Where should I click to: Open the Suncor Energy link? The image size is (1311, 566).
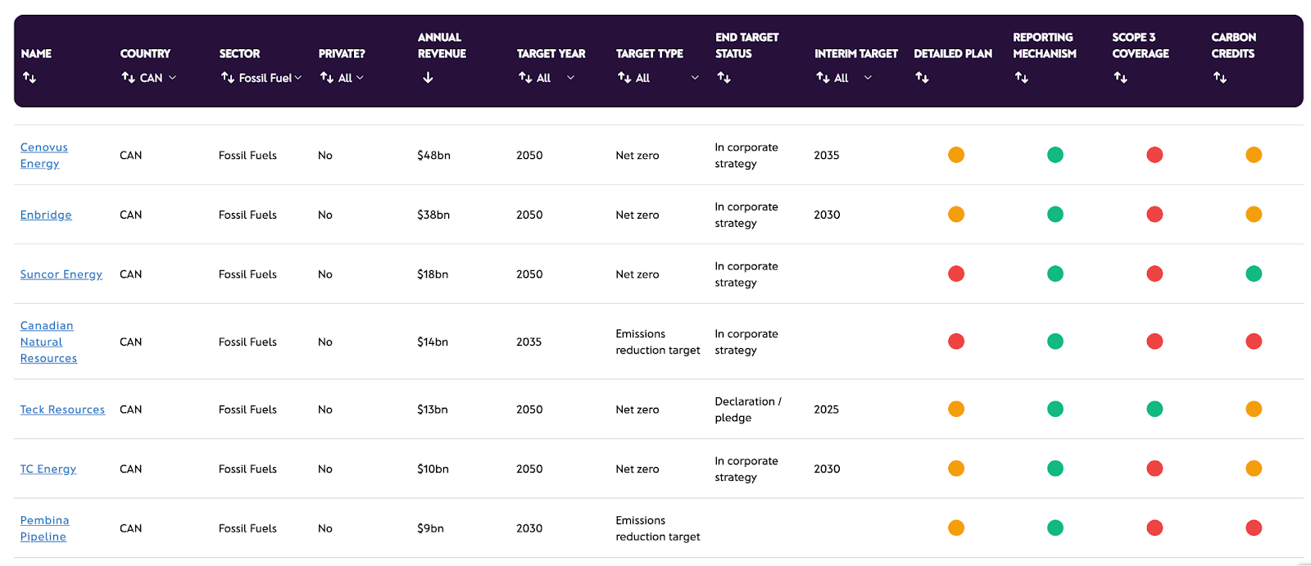[61, 274]
